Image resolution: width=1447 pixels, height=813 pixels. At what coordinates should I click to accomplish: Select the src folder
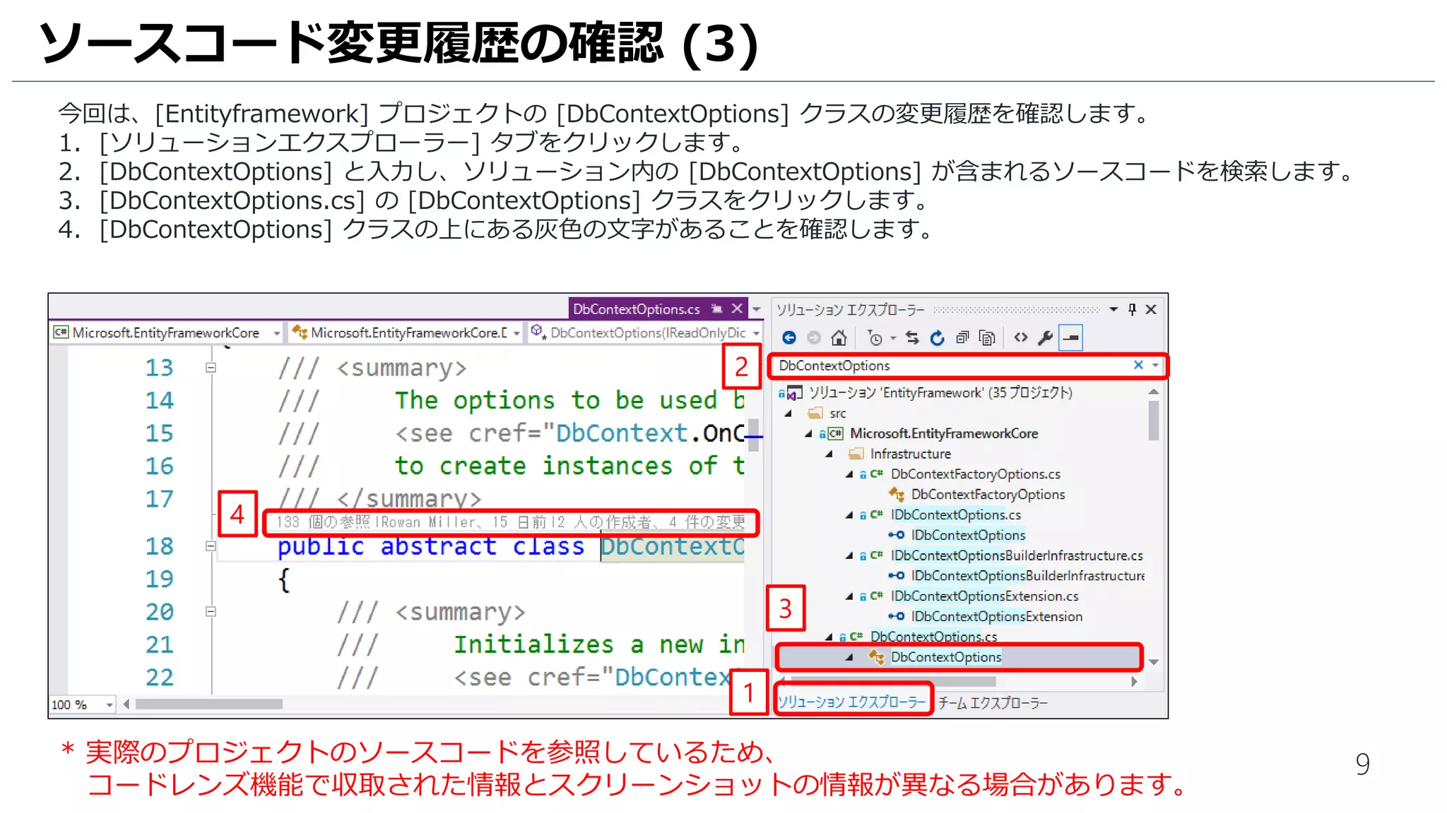837,414
